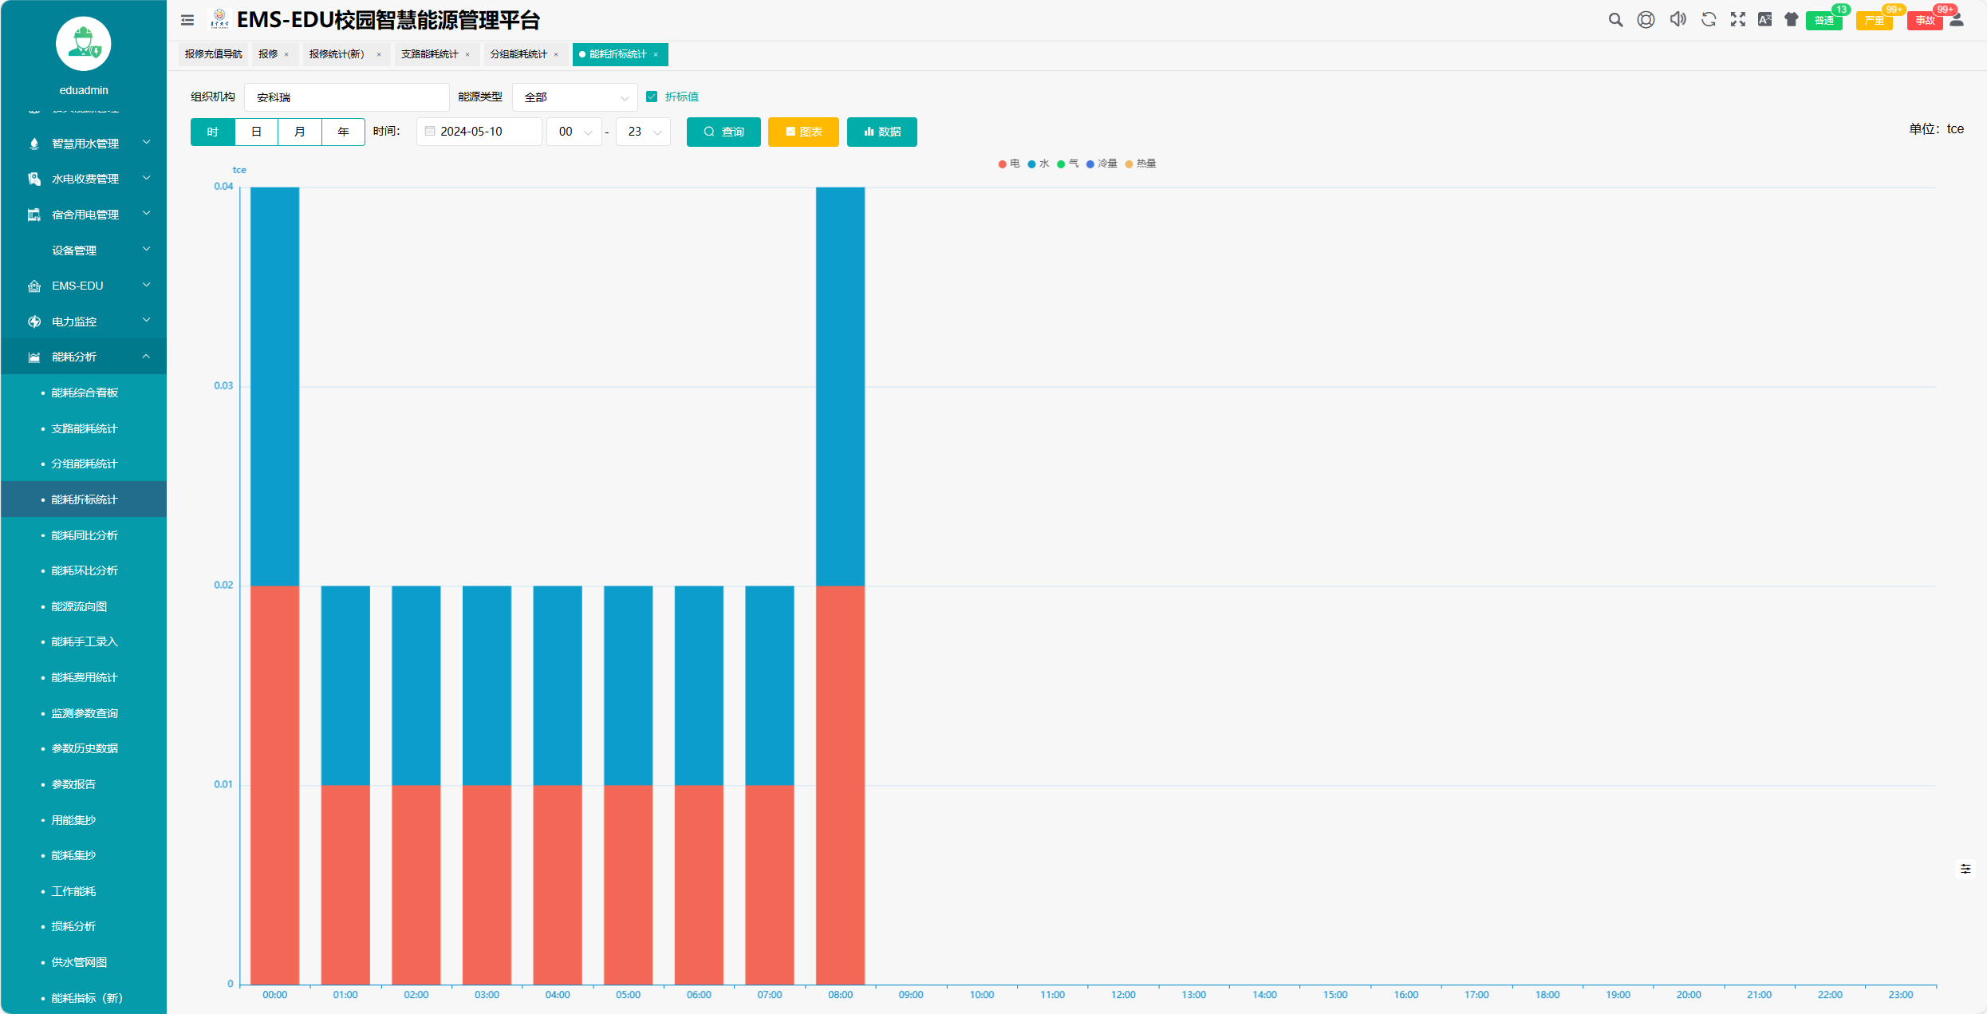Open the chart settings sliders icon
The image size is (1987, 1014).
1965,869
